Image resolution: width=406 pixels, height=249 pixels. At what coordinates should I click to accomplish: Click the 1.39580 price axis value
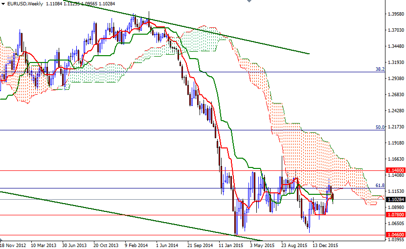[396, 14]
